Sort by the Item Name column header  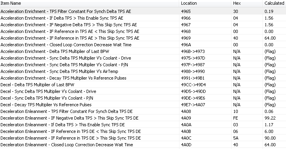(x=89, y=3)
